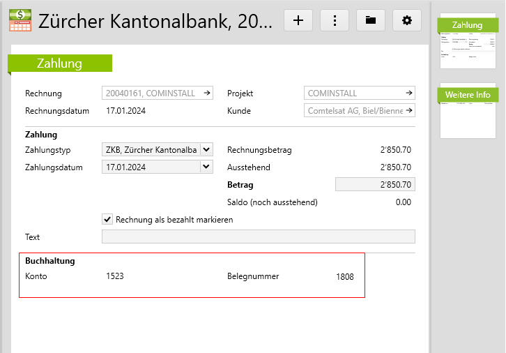Click the arrow in the Kunde field
This screenshot has width=506, height=353.
pos(409,110)
